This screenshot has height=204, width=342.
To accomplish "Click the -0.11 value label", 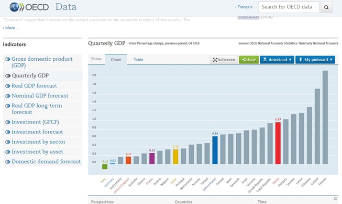I will click(x=105, y=162).
